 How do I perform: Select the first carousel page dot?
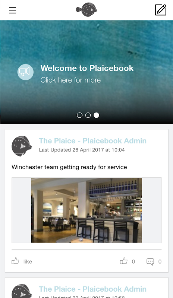click(79, 115)
